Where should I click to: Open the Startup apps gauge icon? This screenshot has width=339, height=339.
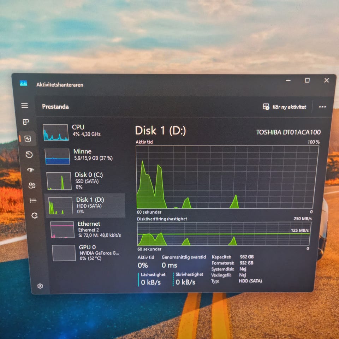(x=30, y=170)
